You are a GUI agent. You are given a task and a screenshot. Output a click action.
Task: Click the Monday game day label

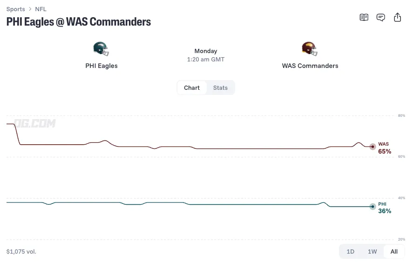coord(206,51)
